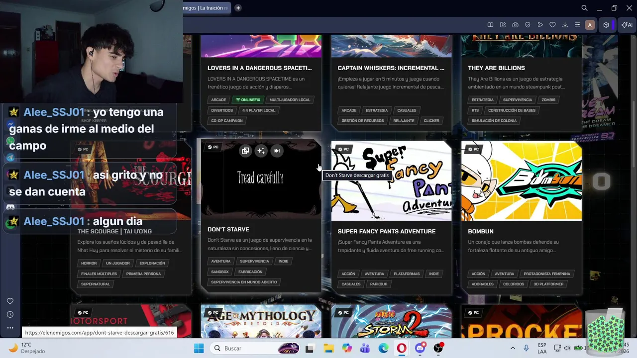The image size is (637, 358).
Task: Select the 3D PLATFORMER tag
Action: point(548,284)
